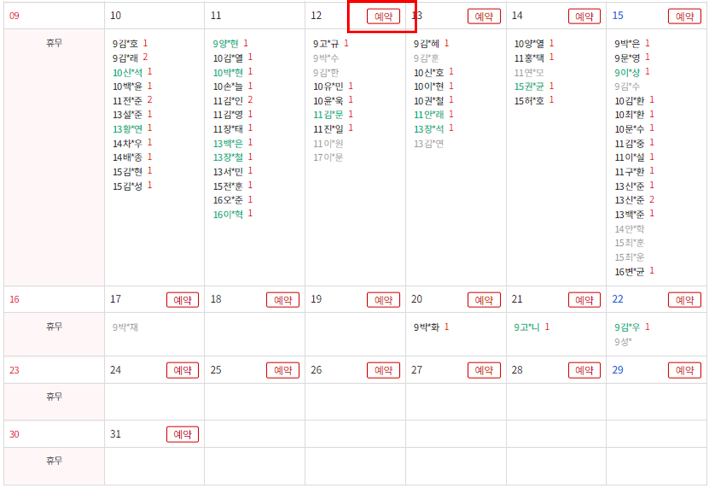Click green entry 9김*우 on day 22
This screenshot has height=488, width=715.
(x=628, y=328)
